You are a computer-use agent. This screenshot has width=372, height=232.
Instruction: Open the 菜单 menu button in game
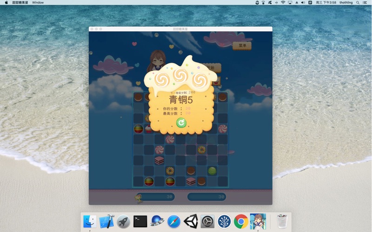coord(242,45)
